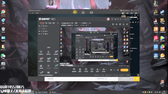Open the room manager assistant tool

point(48,53)
